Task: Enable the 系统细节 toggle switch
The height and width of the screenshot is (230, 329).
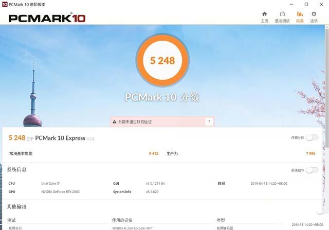Action: pyautogui.click(x=312, y=170)
